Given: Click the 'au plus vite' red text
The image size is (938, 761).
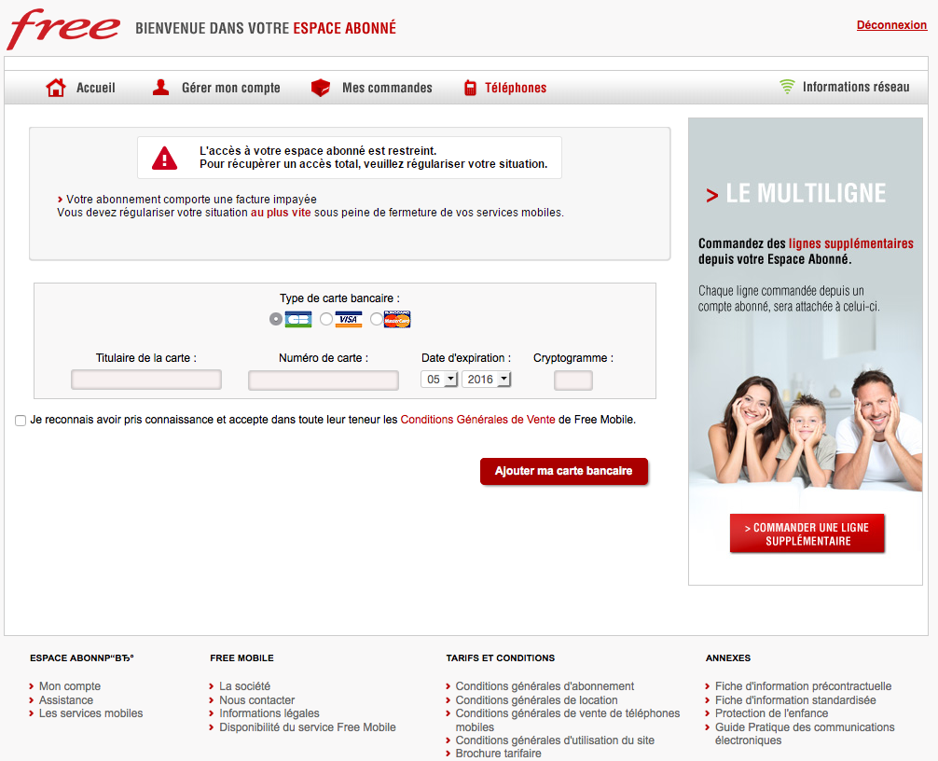Looking at the screenshot, I should [281, 213].
